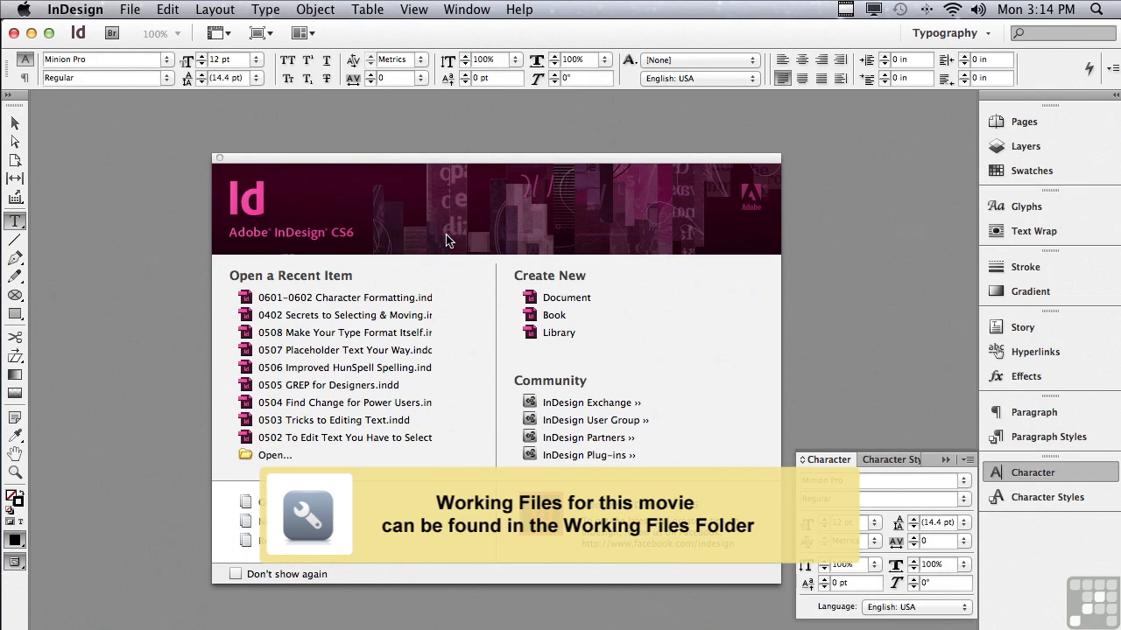Select the Hand tool
The height and width of the screenshot is (630, 1121).
[15, 454]
